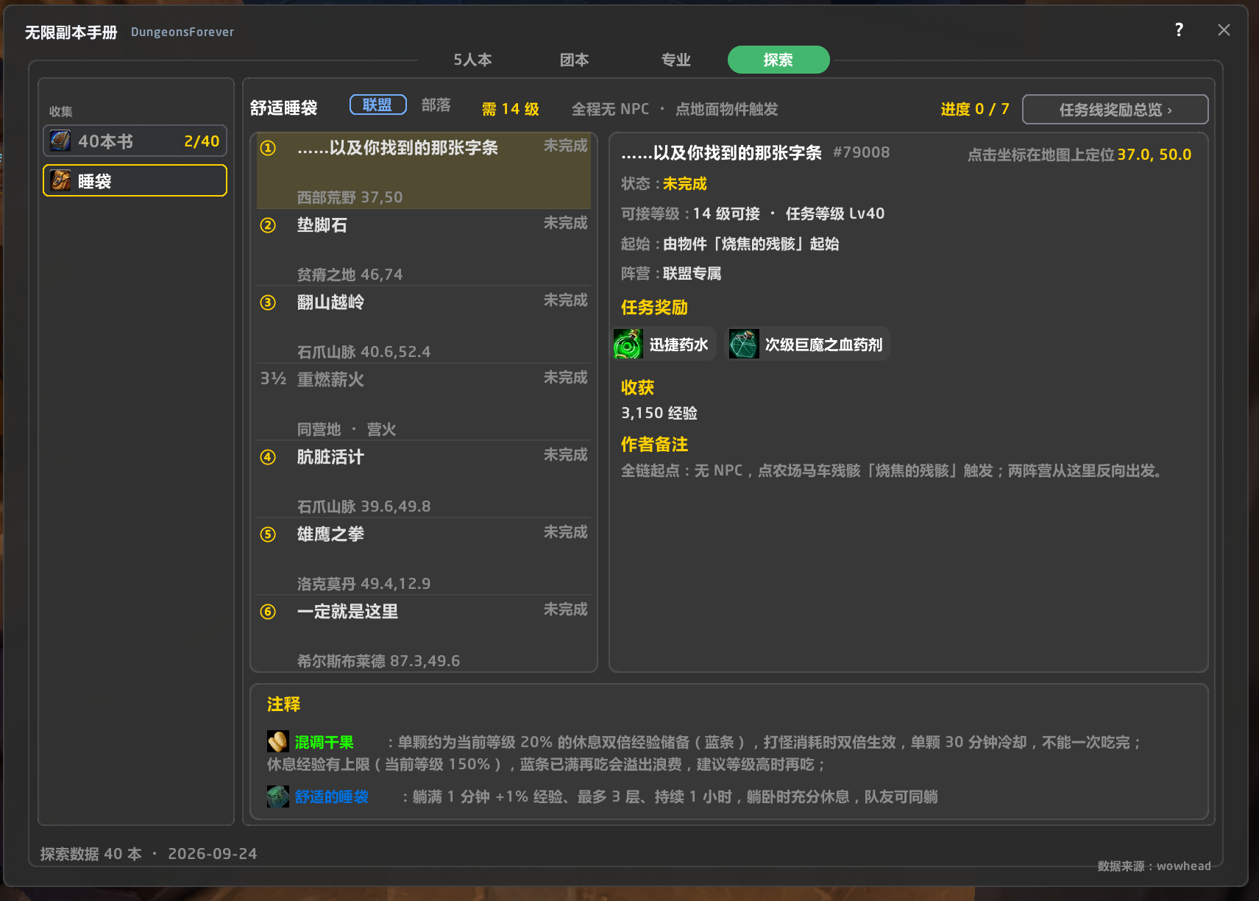Select quest ……以及你找到的那张字条 in list
The image size is (1259, 901).
(x=424, y=171)
